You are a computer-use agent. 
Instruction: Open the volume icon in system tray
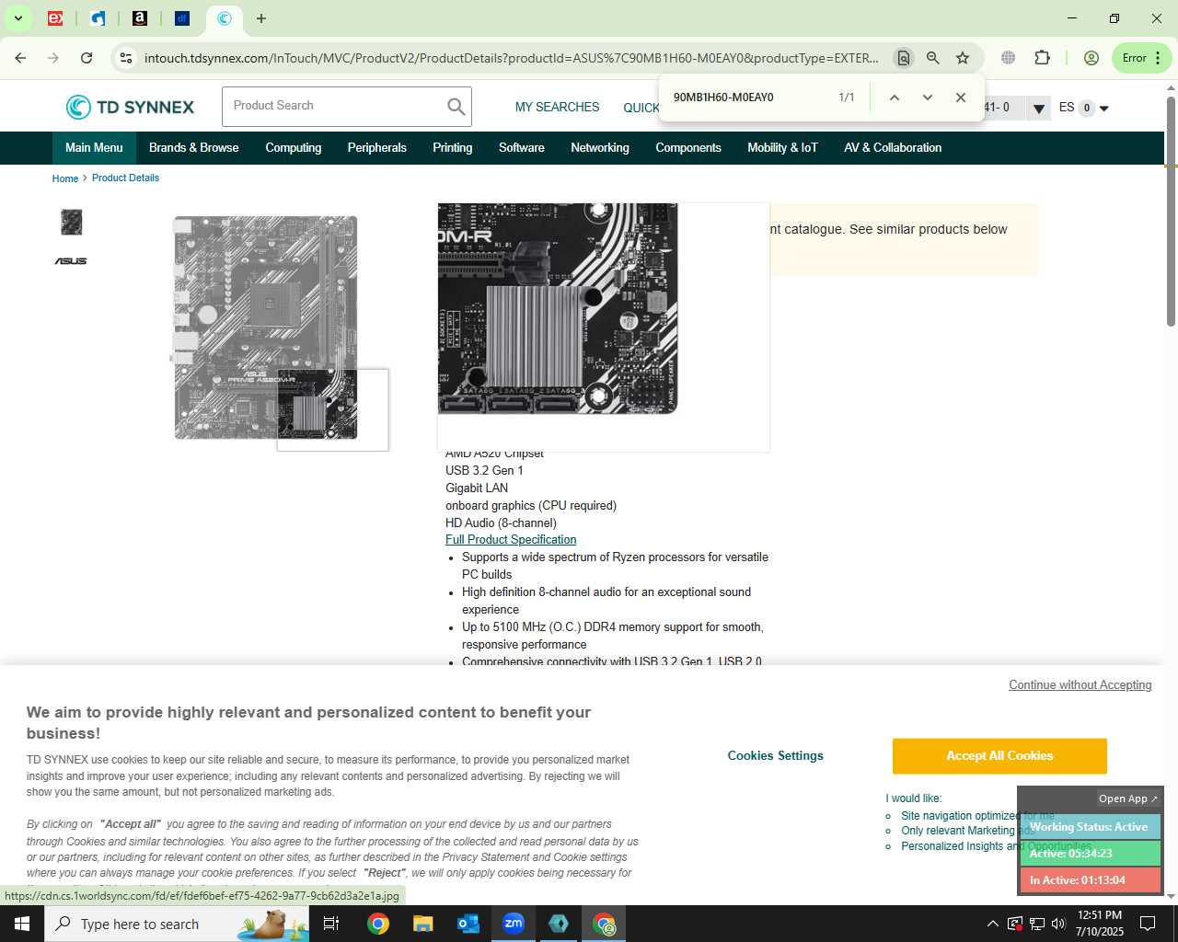[x=1058, y=924]
